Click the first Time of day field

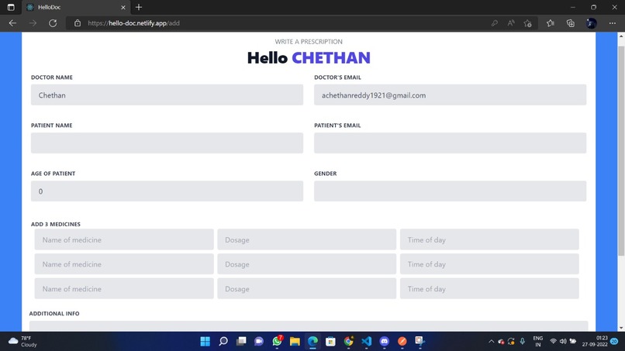[489, 239]
